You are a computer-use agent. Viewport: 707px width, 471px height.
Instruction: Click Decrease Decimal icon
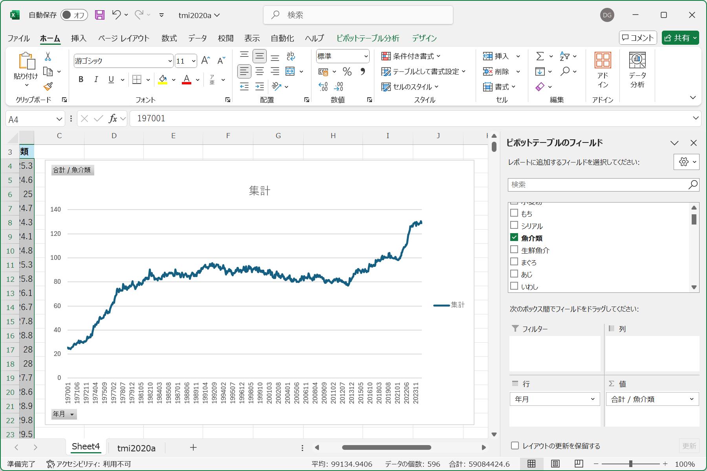click(x=339, y=87)
